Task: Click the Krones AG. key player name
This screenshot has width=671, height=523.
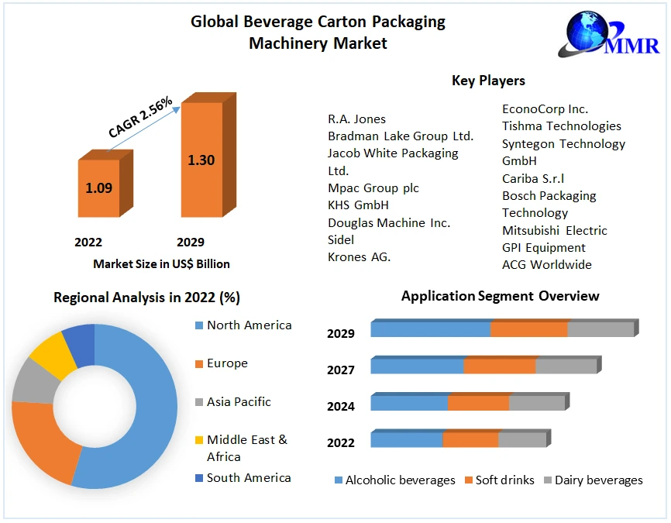Action: pos(359,257)
